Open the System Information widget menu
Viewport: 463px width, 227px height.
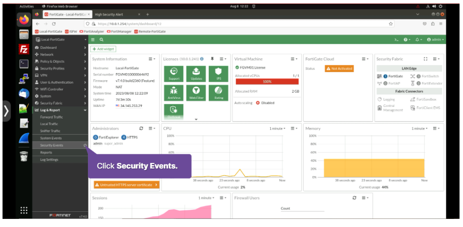pos(152,59)
